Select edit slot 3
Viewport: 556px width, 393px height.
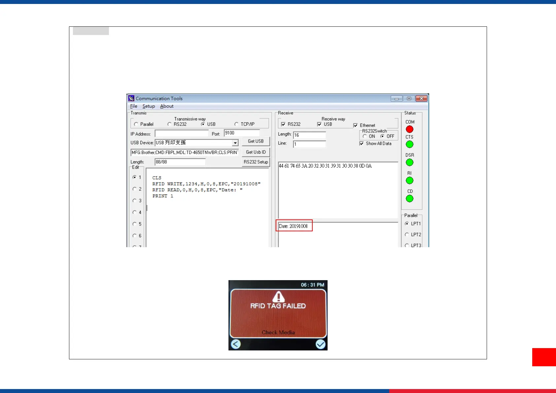tap(134, 201)
